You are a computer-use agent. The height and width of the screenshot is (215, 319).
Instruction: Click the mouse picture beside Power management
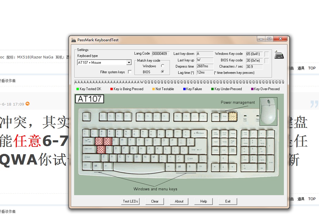268,111
